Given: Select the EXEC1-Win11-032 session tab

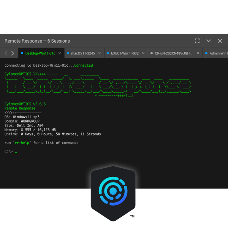Looking at the screenshot, I should click(x=125, y=53).
